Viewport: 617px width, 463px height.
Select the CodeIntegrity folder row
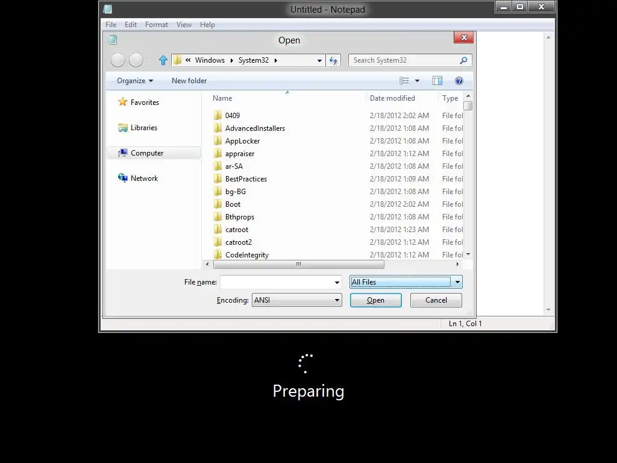coord(337,255)
